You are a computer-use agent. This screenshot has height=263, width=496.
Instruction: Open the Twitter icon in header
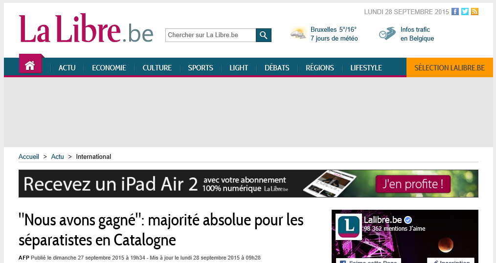pyautogui.click(x=465, y=12)
